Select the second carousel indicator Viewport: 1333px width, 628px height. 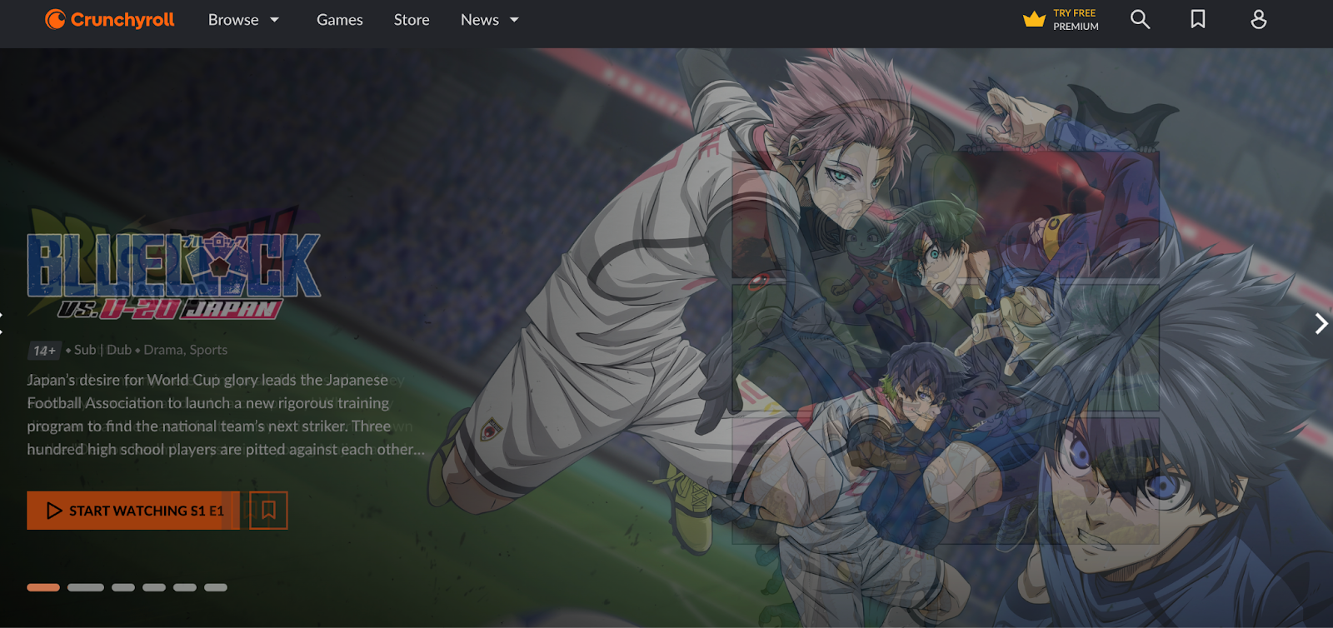(x=86, y=587)
